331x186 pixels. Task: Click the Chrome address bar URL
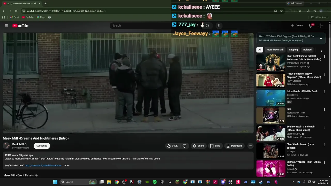66,11
